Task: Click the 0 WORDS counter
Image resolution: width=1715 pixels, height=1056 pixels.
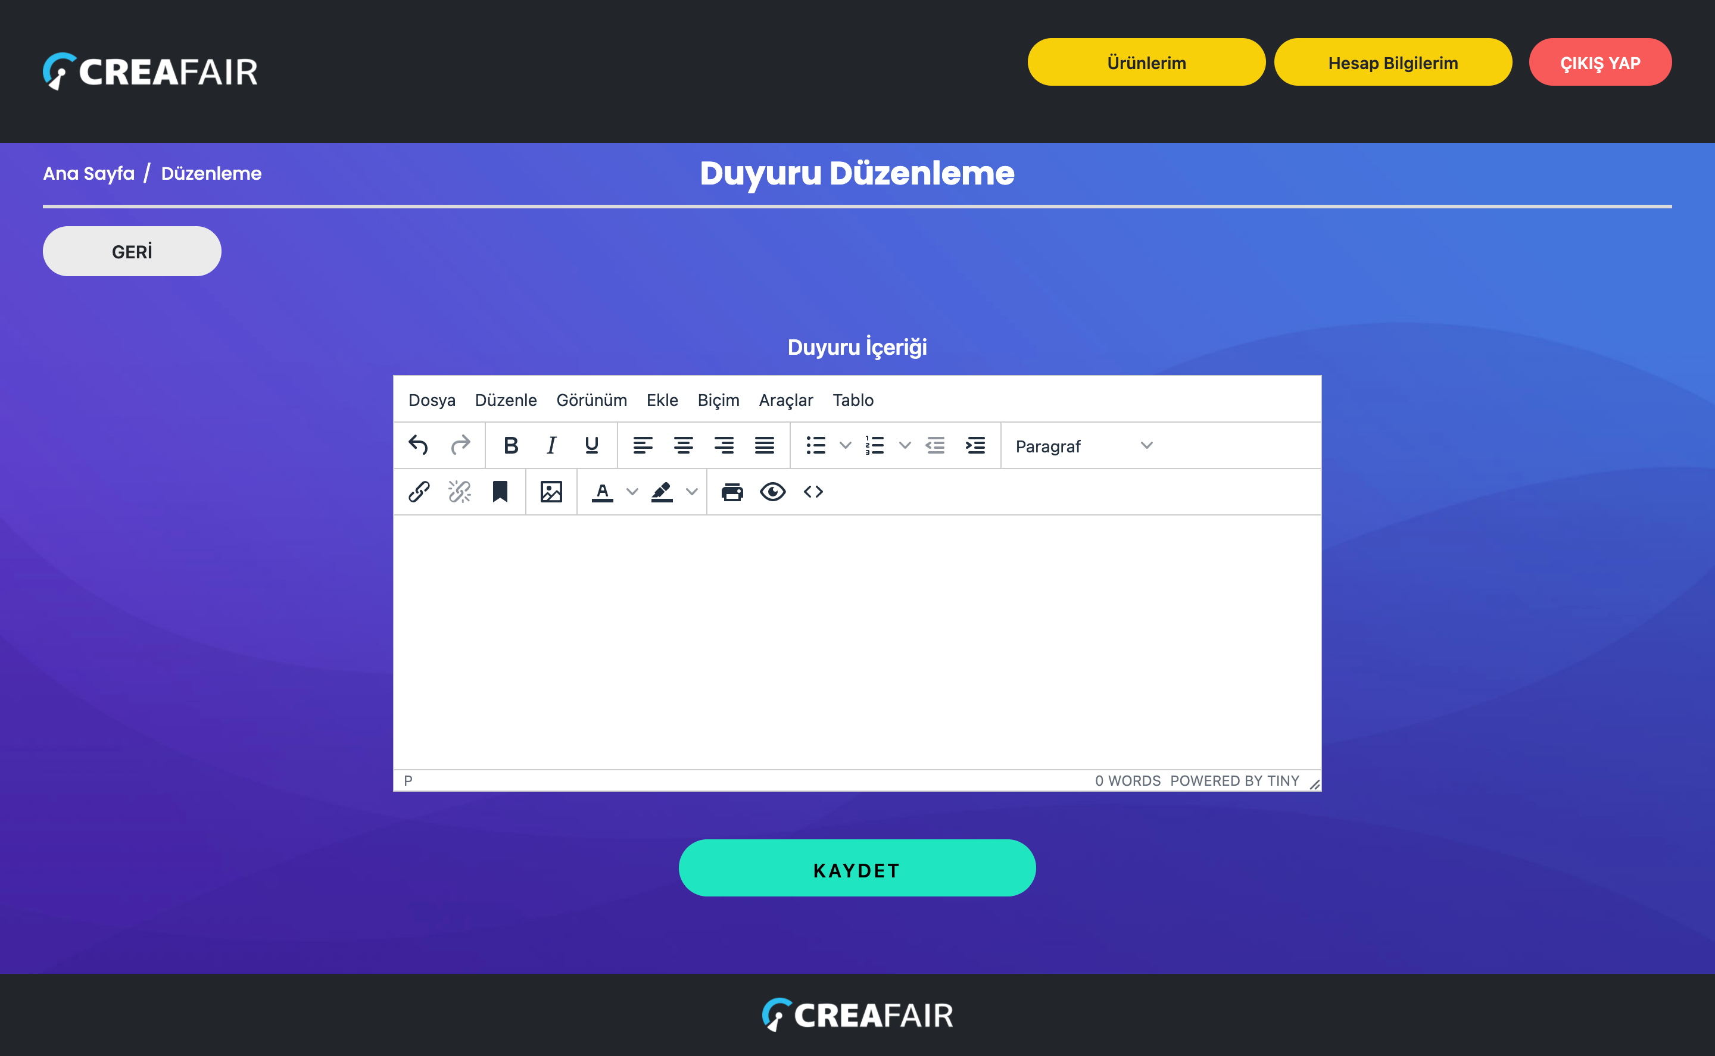Action: coord(1127,781)
